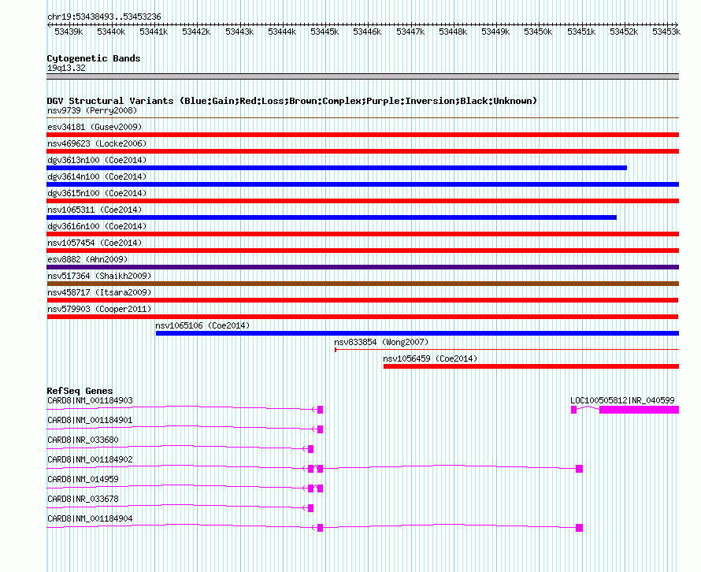Click the RefSeq Genes track title

tap(80, 391)
